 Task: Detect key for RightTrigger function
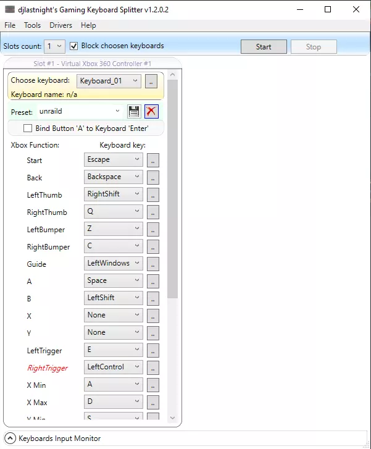pyautogui.click(x=153, y=367)
